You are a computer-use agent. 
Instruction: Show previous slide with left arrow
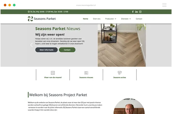pos(32,45)
